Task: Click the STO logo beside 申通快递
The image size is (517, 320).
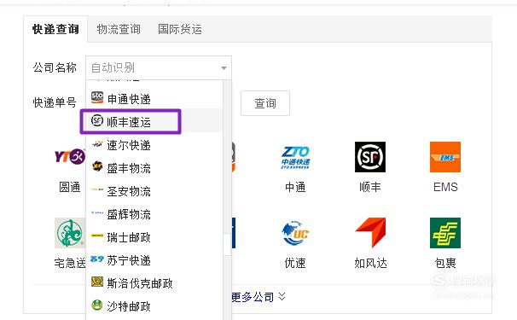Action: click(x=97, y=97)
